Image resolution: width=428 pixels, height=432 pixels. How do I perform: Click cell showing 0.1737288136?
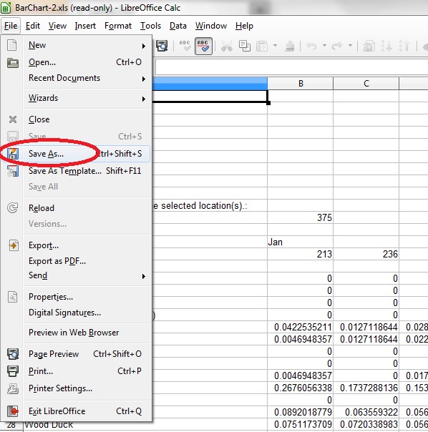pyautogui.click(x=366, y=388)
